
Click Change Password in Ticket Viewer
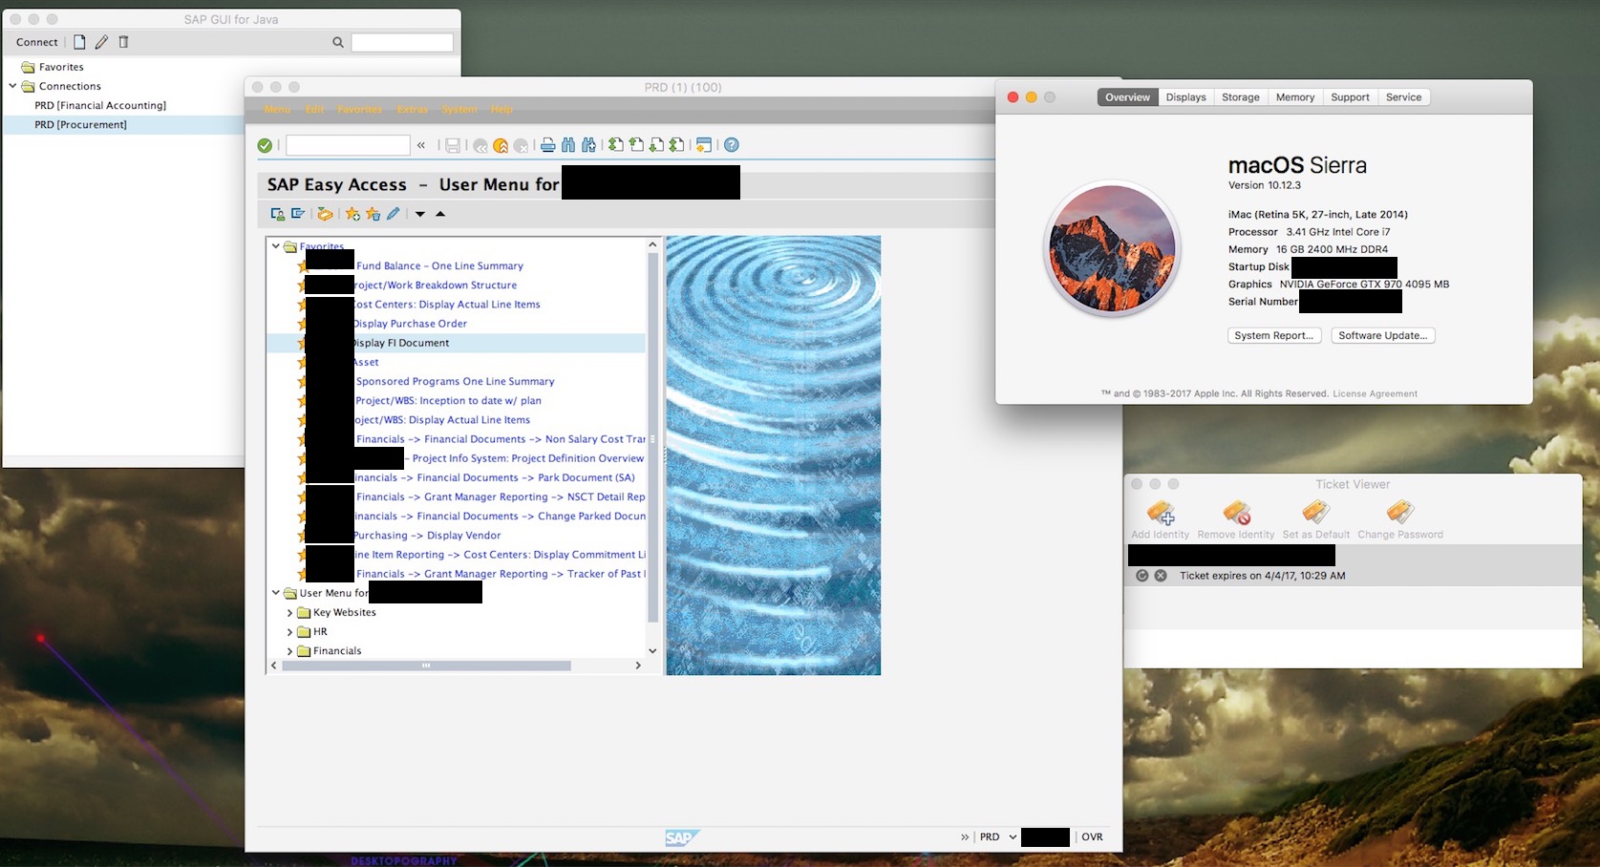pyautogui.click(x=1400, y=519)
